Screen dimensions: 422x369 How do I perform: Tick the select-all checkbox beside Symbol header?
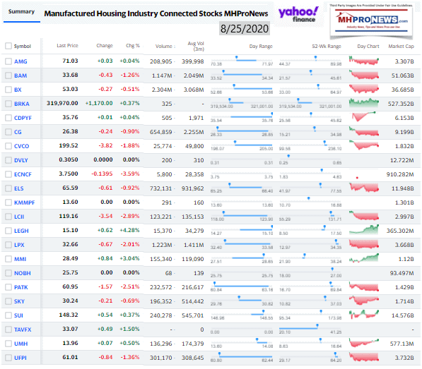[8, 46]
